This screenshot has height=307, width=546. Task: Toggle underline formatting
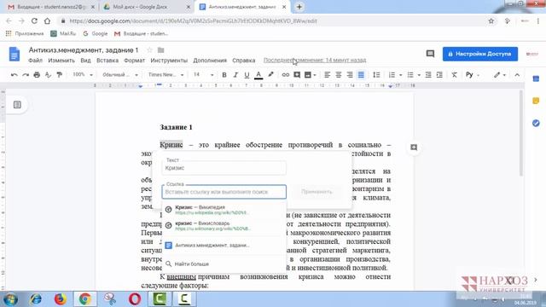pyautogui.click(x=247, y=75)
